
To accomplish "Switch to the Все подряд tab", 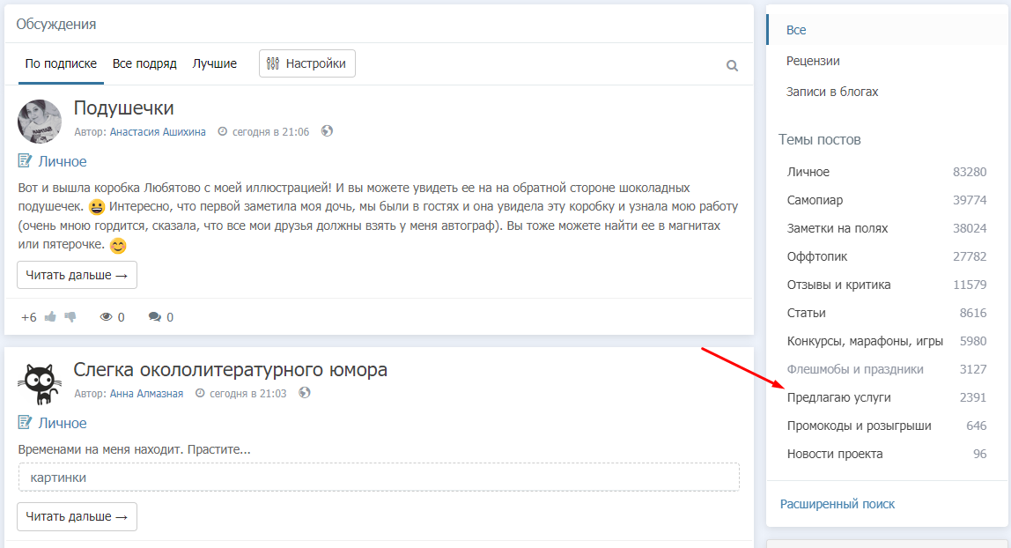I will pyautogui.click(x=144, y=63).
